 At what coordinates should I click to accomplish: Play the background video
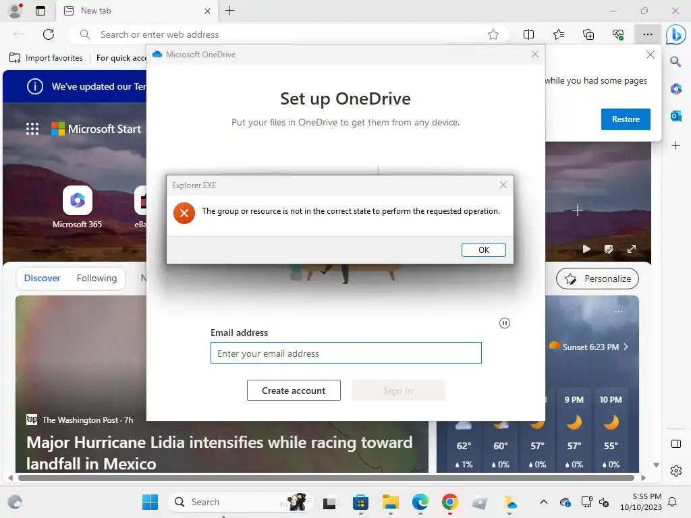(x=586, y=249)
